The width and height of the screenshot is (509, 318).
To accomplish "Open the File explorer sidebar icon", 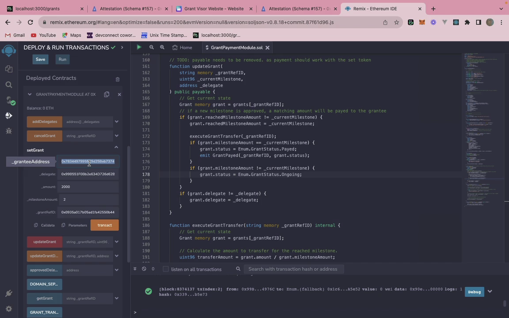I will 9,69.
